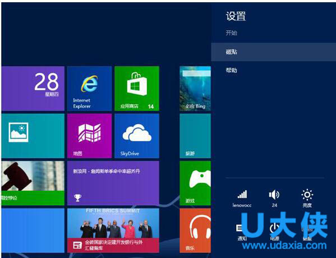Image resolution: width=336 pixels, height=258 pixels.
Task: Open the 亮度 brightness control
Action: point(307,199)
